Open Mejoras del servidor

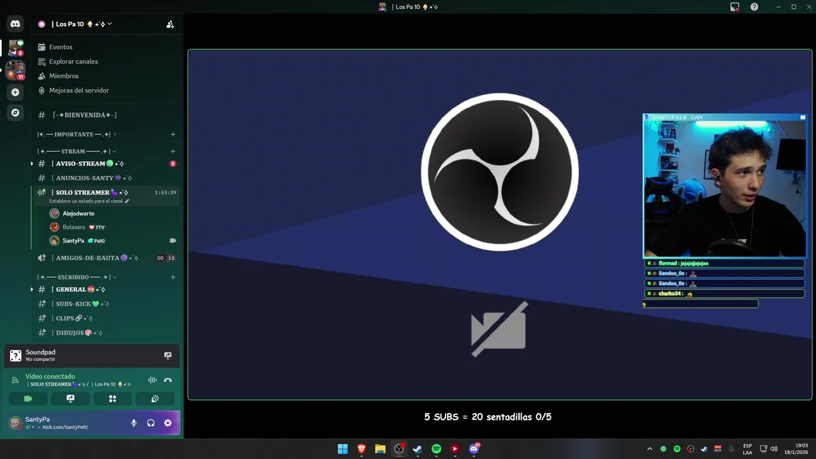pyautogui.click(x=78, y=91)
